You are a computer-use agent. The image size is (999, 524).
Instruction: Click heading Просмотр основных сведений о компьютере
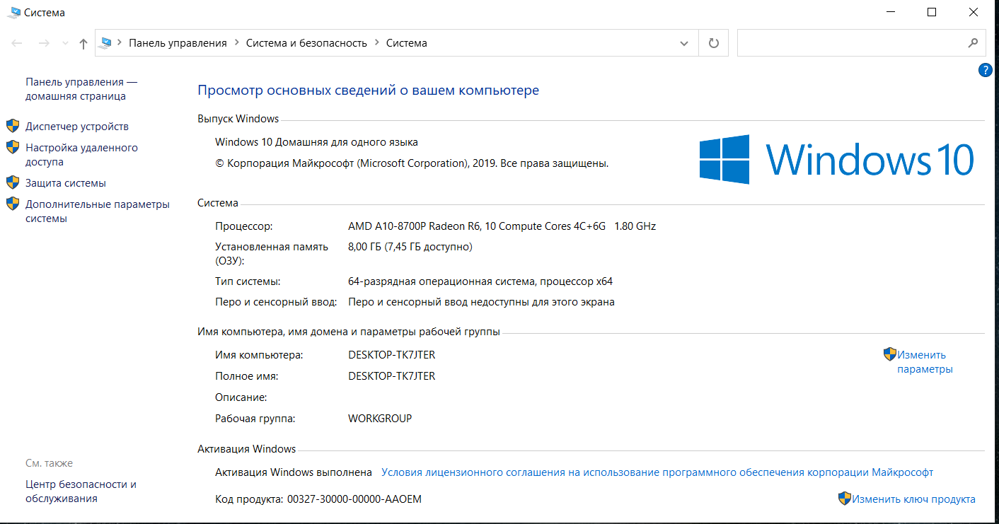tap(368, 91)
